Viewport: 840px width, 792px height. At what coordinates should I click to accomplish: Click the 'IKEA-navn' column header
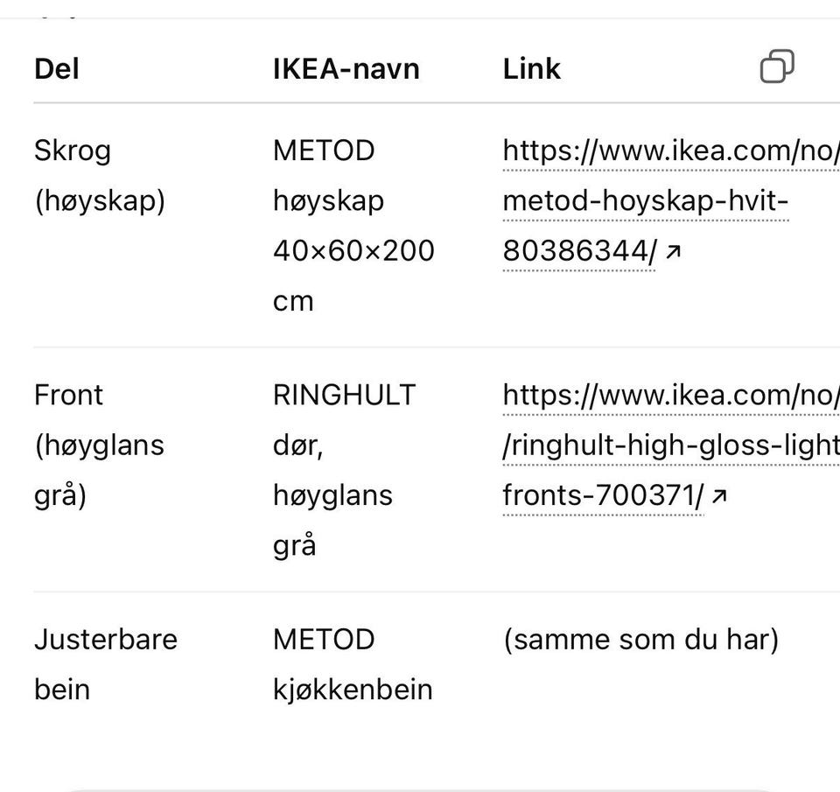coord(346,69)
